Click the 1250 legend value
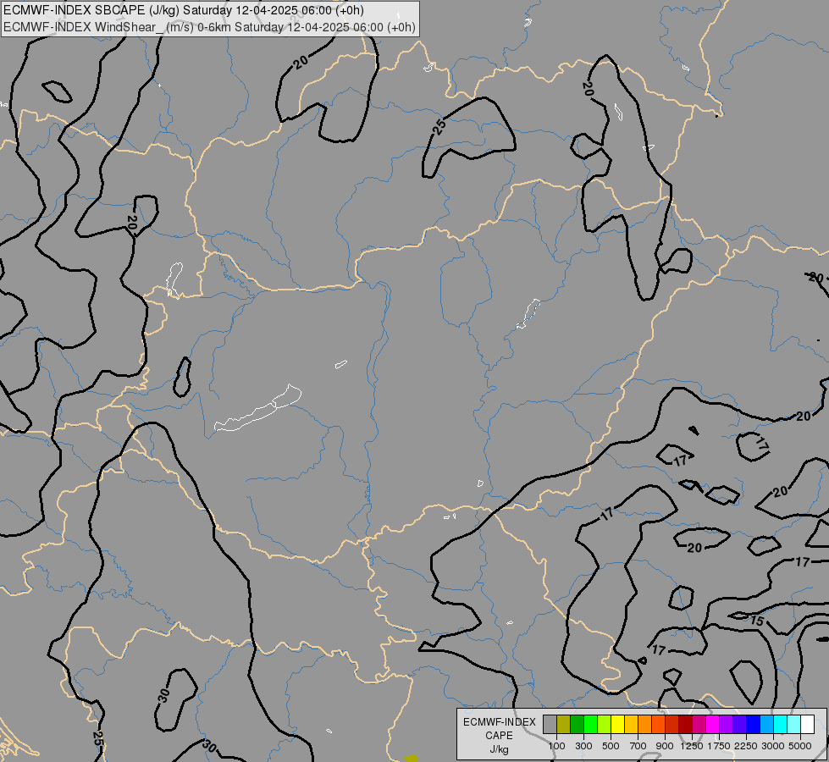The image size is (829, 762). coord(692,746)
